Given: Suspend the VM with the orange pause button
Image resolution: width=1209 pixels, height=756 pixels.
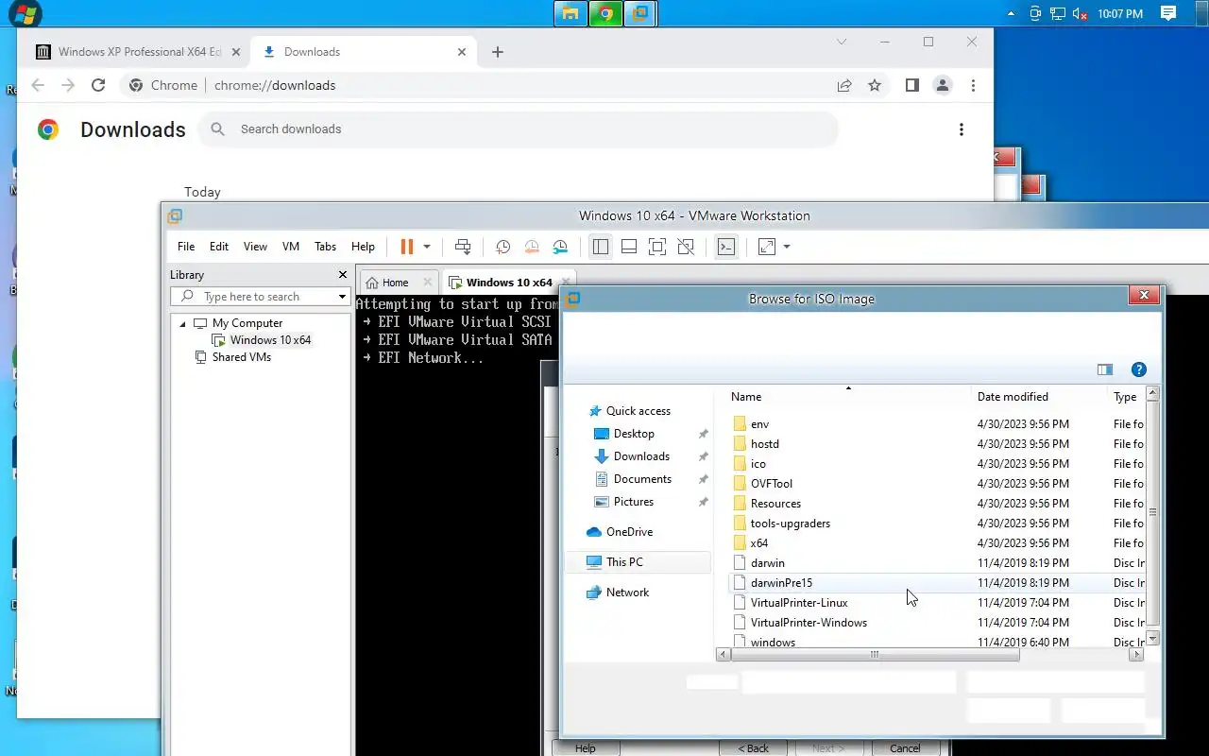Looking at the screenshot, I should tap(407, 247).
